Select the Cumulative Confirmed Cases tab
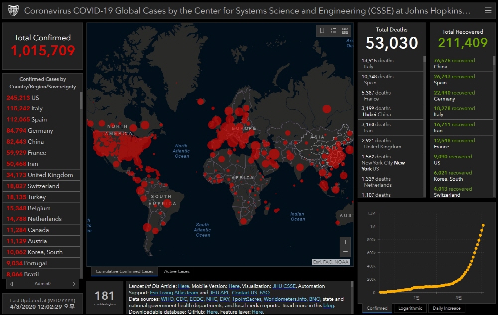Image resolution: width=498 pixels, height=315 pixels. 124,271
